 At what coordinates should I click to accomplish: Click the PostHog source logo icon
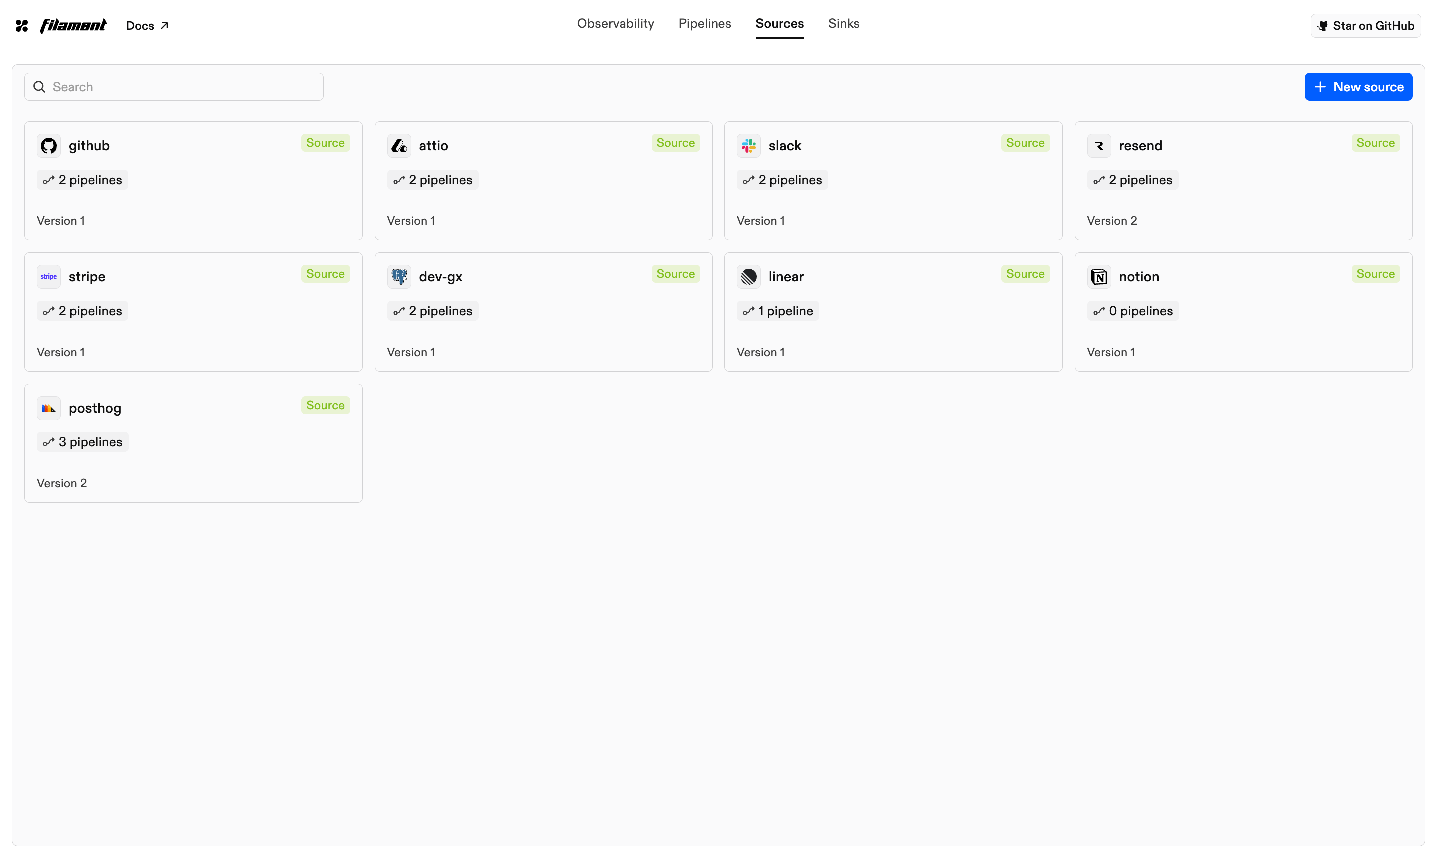point(49,408)
